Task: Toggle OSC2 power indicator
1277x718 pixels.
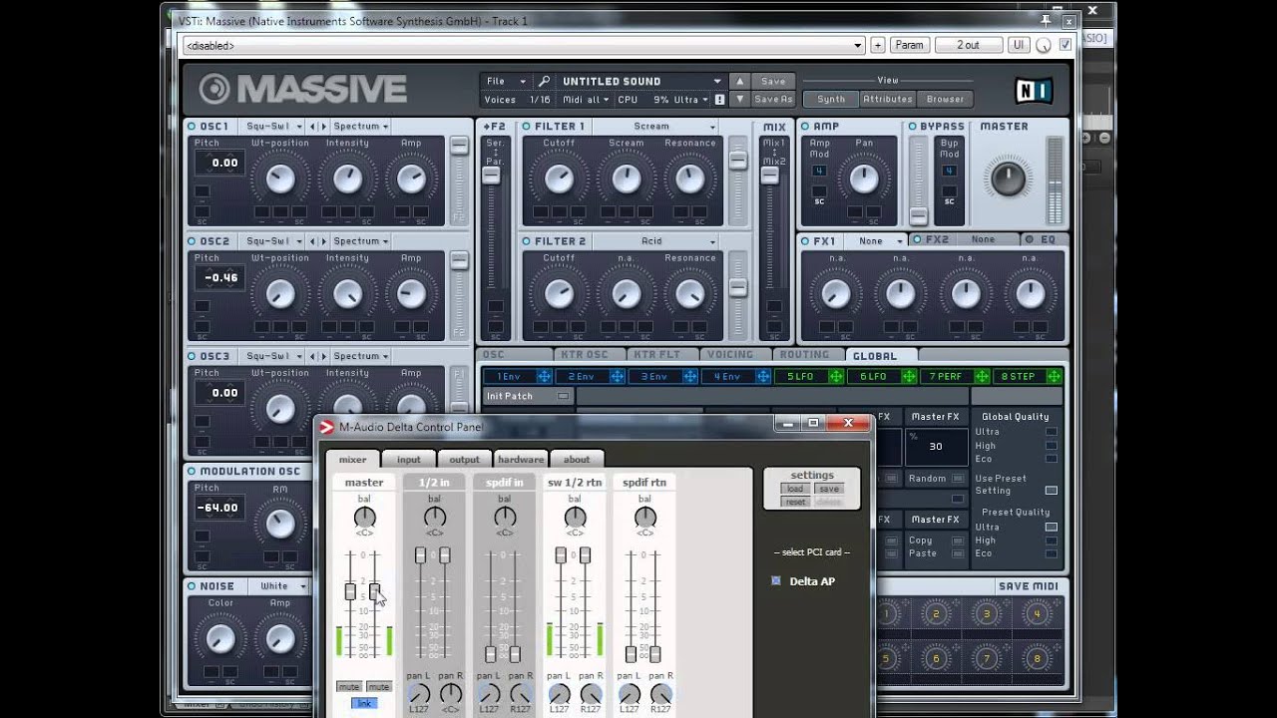Action: (x=192, y=241)
